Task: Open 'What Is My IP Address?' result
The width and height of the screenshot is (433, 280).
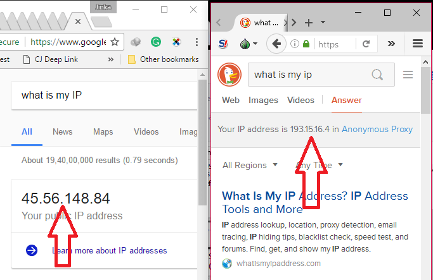Action: 315,202
